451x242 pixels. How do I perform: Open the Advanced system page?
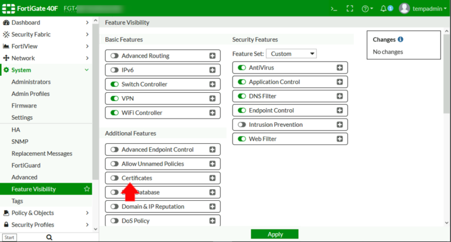[x=25, y=177]
